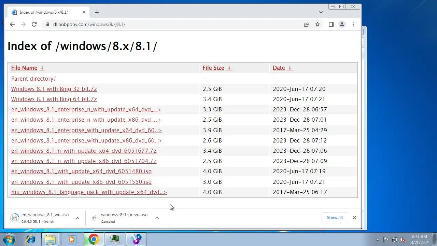Close the downloads bar

click(354, 218)
